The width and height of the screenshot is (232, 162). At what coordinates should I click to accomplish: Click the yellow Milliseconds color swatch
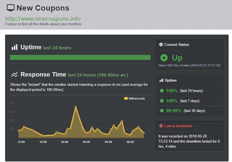coord(126,98)
